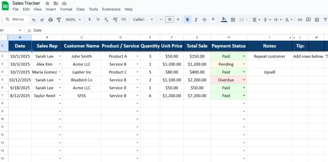Click the Menus search box
The width and height of the screenshot is (328, 162).
[16, 19]
